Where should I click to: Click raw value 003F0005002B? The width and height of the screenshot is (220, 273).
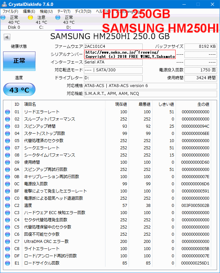195,206
